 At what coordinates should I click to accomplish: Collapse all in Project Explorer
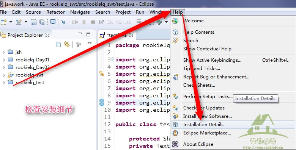point(58,44)
